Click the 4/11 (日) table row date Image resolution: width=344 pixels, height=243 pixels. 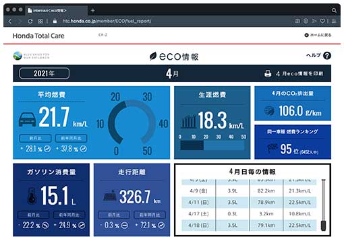click(x=198, y=202)
